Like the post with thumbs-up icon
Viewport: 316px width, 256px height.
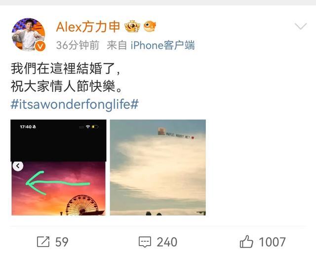click(246, 241)
